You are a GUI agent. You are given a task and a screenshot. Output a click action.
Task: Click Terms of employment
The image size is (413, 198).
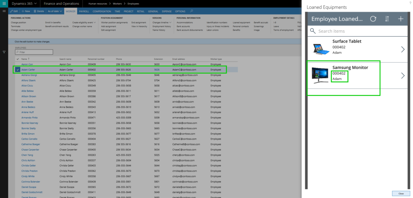coord(284,30)
